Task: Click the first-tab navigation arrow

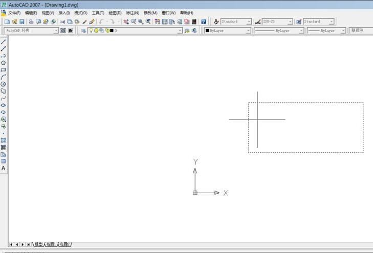Action: pos(11,244)
